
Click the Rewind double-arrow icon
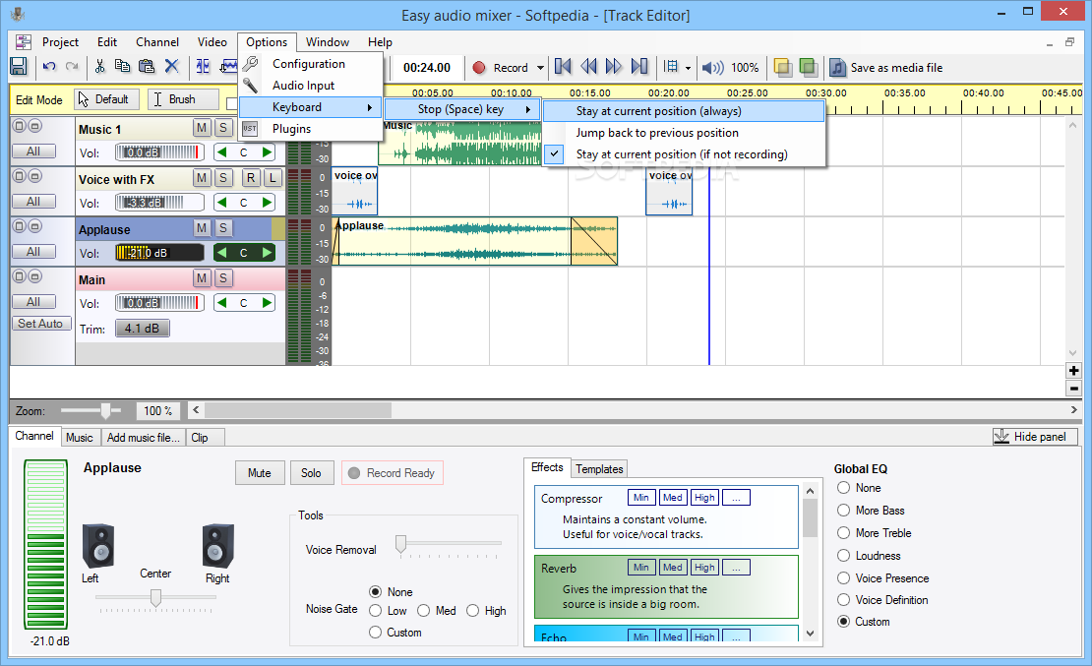pos(588,67)
